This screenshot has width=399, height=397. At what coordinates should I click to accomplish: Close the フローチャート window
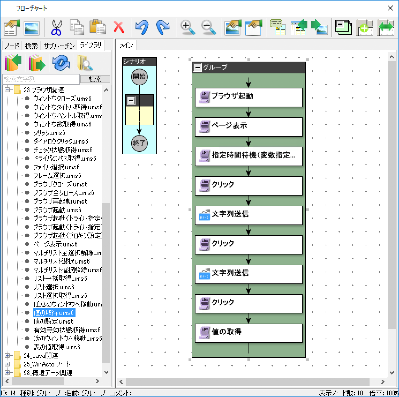(390, 8)
